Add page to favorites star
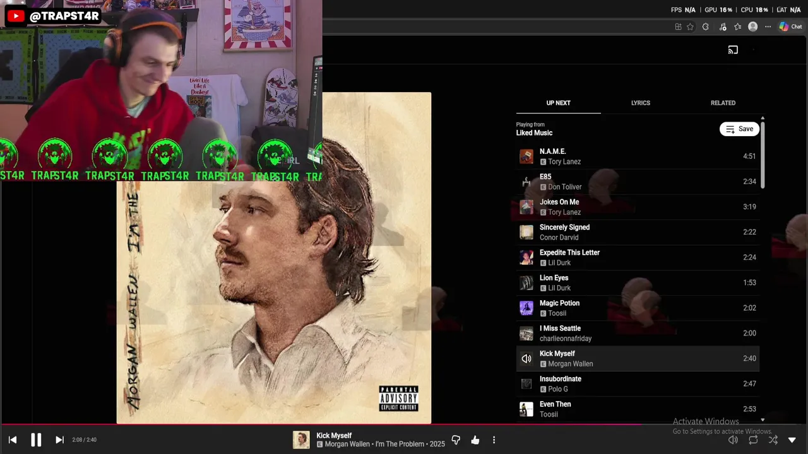Image resolution: width=808 pixels, height=454 pixels. pyautogui.click(x=690, y=26)
